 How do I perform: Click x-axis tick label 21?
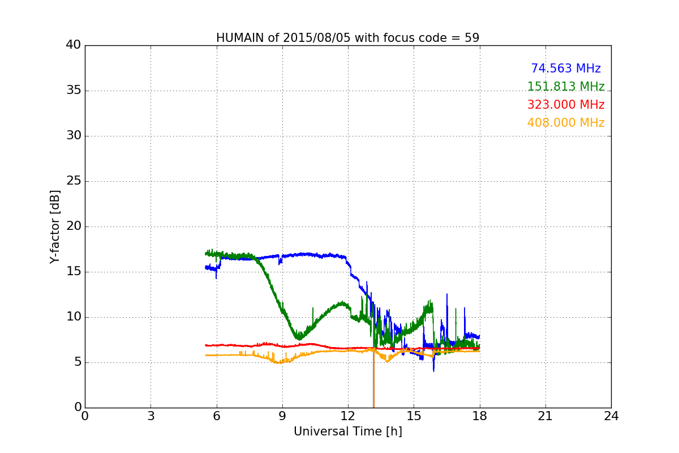point(545,416)
